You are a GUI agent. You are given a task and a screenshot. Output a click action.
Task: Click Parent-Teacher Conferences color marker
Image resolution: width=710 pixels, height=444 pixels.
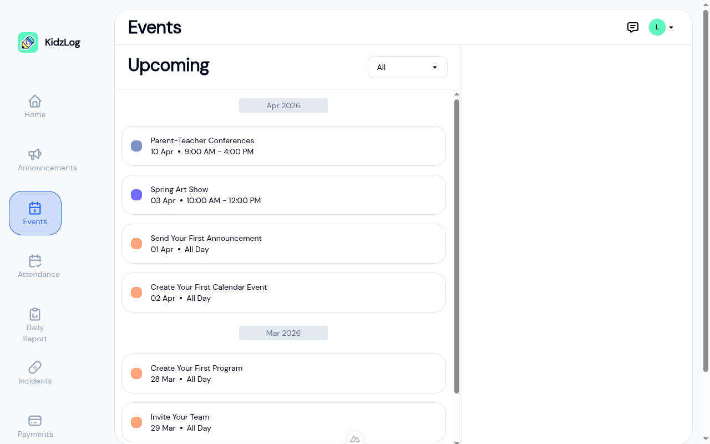coord(136,146)
